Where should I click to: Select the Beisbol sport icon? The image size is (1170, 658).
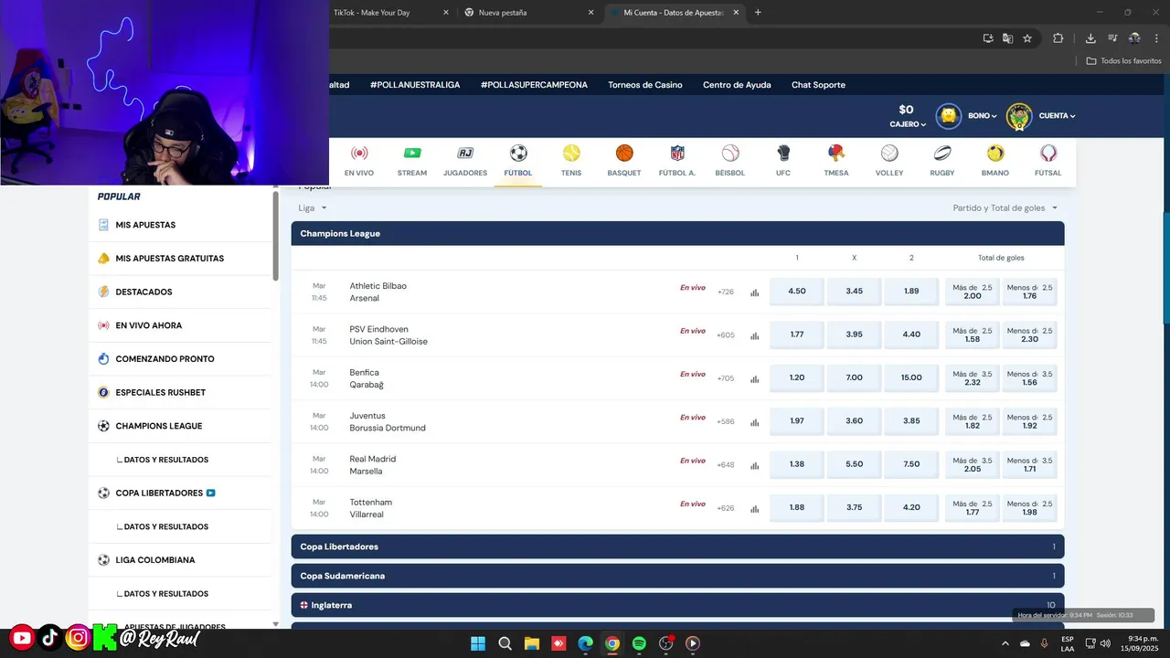730,154
